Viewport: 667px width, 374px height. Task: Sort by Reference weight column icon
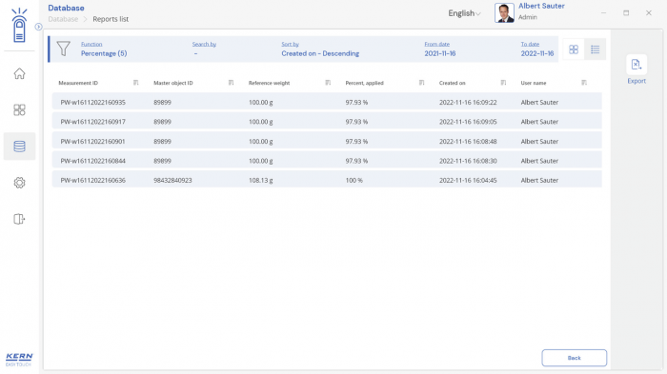328,83
